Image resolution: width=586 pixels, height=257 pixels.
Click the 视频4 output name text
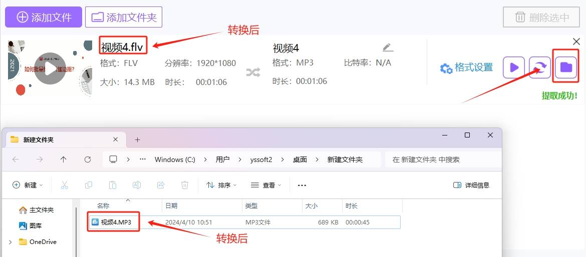click(x=286, y=48)
